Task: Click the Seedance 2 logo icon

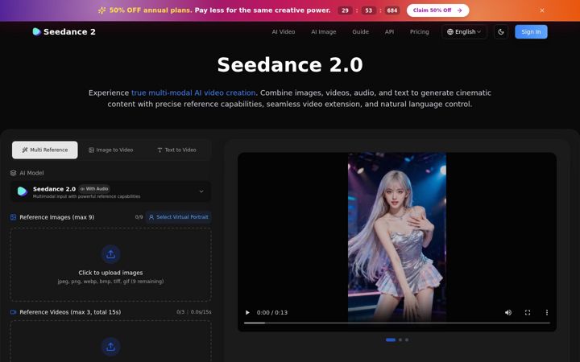Action: pyautogui.click(x=36, y=31)
